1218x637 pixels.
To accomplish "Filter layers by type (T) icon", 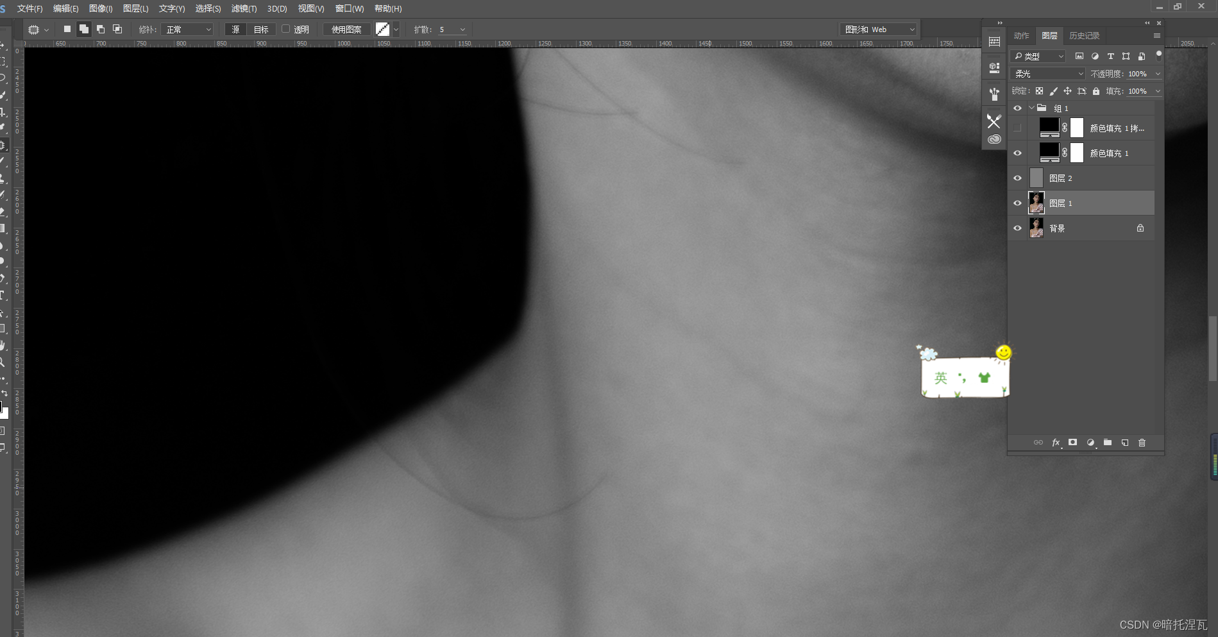I will click(x=1110, y=56).
